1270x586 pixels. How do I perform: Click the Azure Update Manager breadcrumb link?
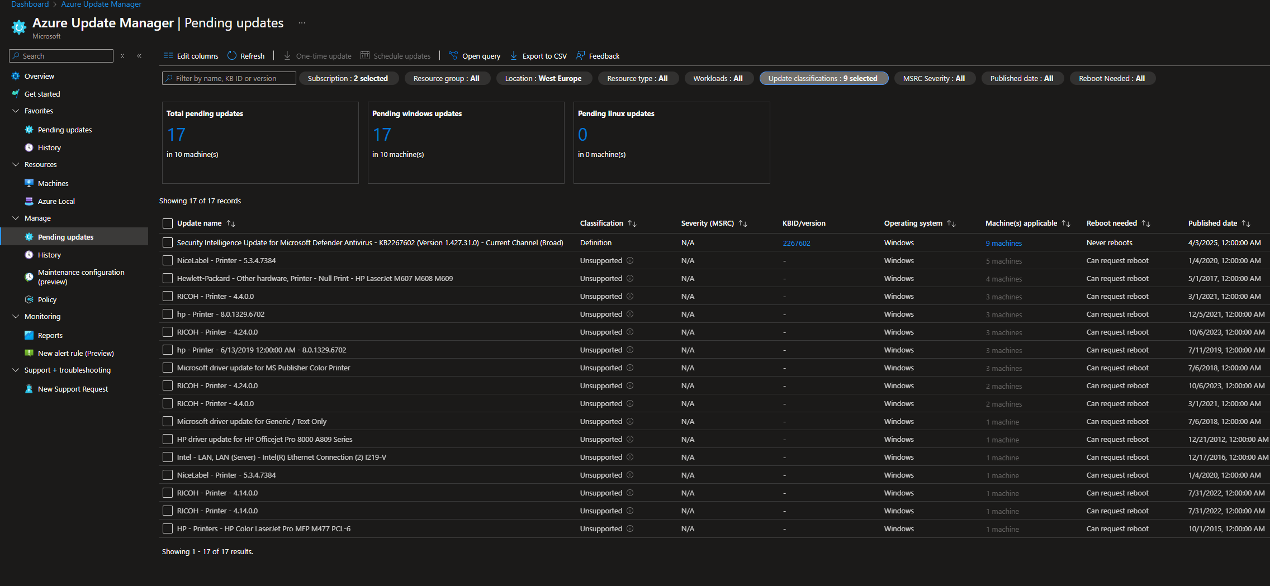click(101, 4)
